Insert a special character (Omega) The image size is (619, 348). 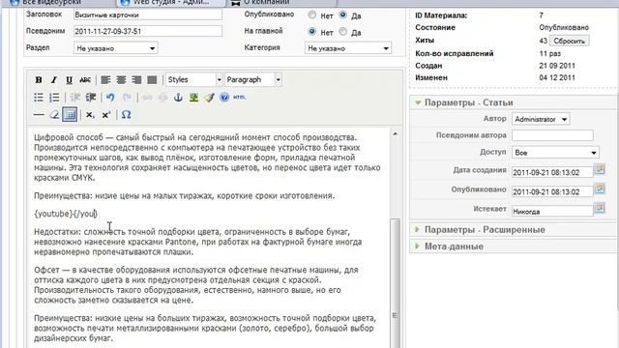(x=126, y=115)
